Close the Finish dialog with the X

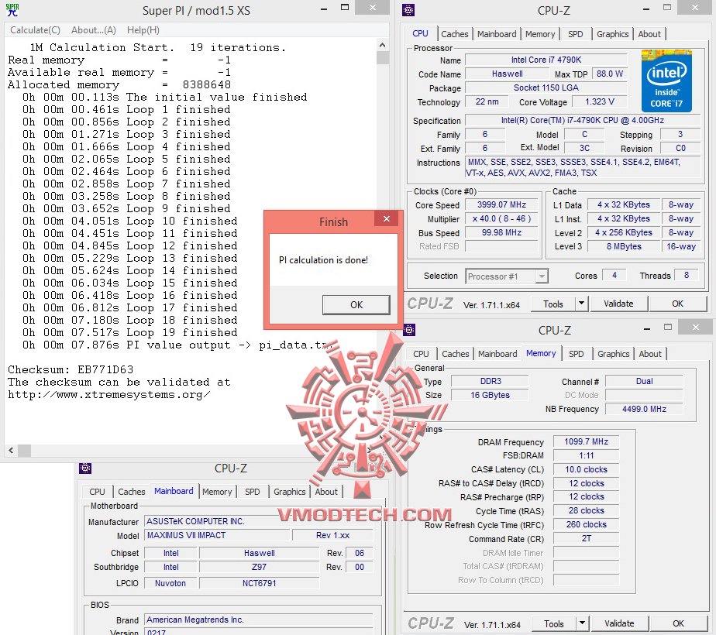[387, 219]
